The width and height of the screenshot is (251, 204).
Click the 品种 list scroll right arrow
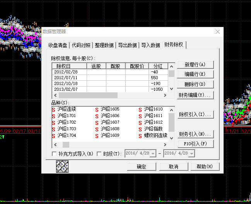click(165, 144)
